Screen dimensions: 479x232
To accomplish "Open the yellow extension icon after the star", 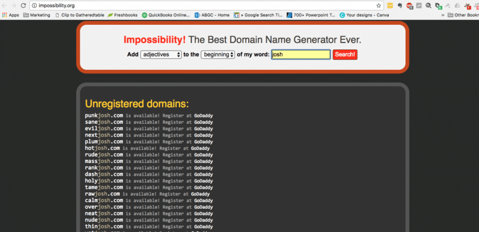I will point(390,6).
